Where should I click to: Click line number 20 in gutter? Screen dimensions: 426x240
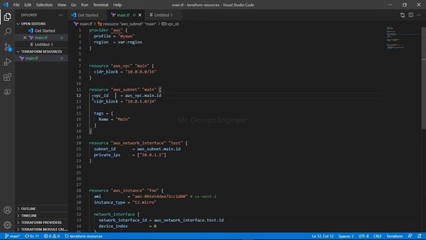coord(79,143)
